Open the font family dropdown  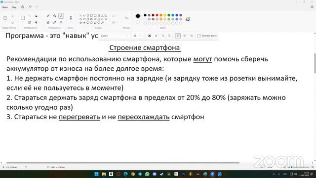[x=115, y=36]
